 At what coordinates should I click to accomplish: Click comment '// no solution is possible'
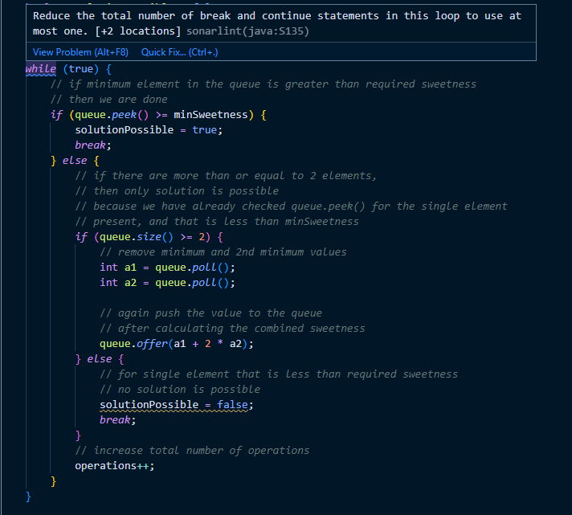point(180,390)
